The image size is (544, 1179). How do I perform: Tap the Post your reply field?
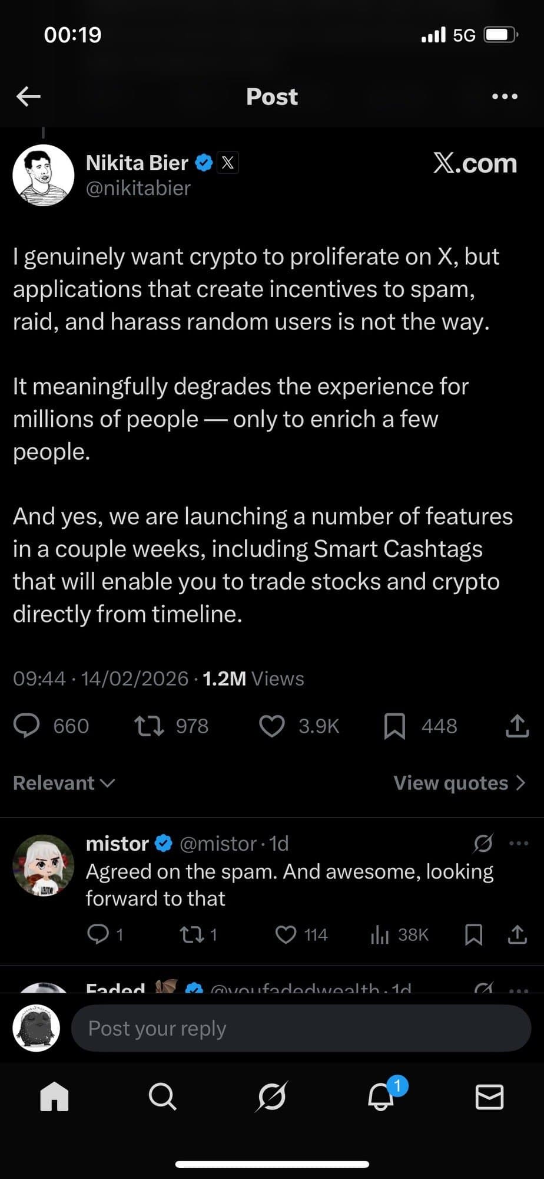point(300,1028)
